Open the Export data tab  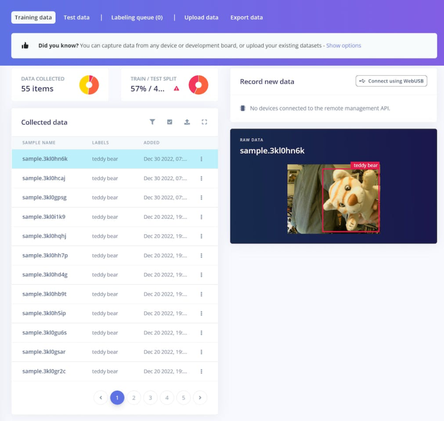pos(247,18)
